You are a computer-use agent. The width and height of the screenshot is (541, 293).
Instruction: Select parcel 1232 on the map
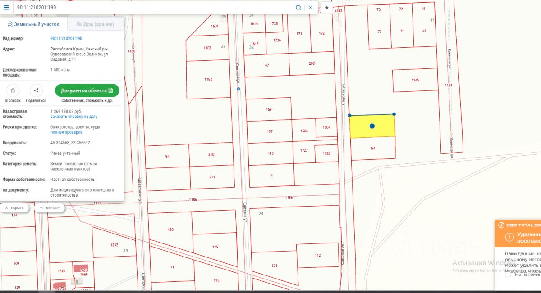coord(114,245)
